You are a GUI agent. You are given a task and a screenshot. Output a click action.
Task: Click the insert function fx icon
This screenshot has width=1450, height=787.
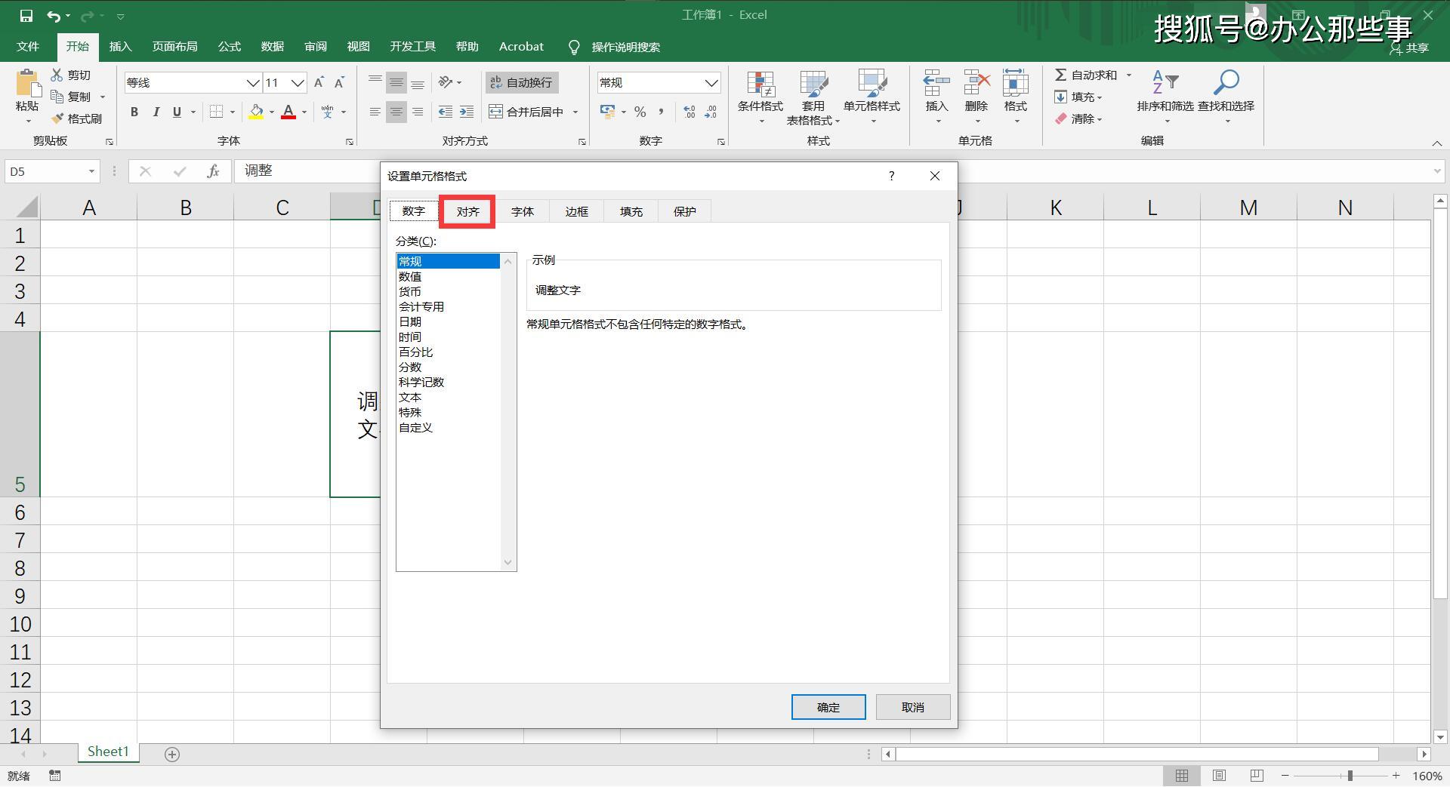click(x=213, y=171)
